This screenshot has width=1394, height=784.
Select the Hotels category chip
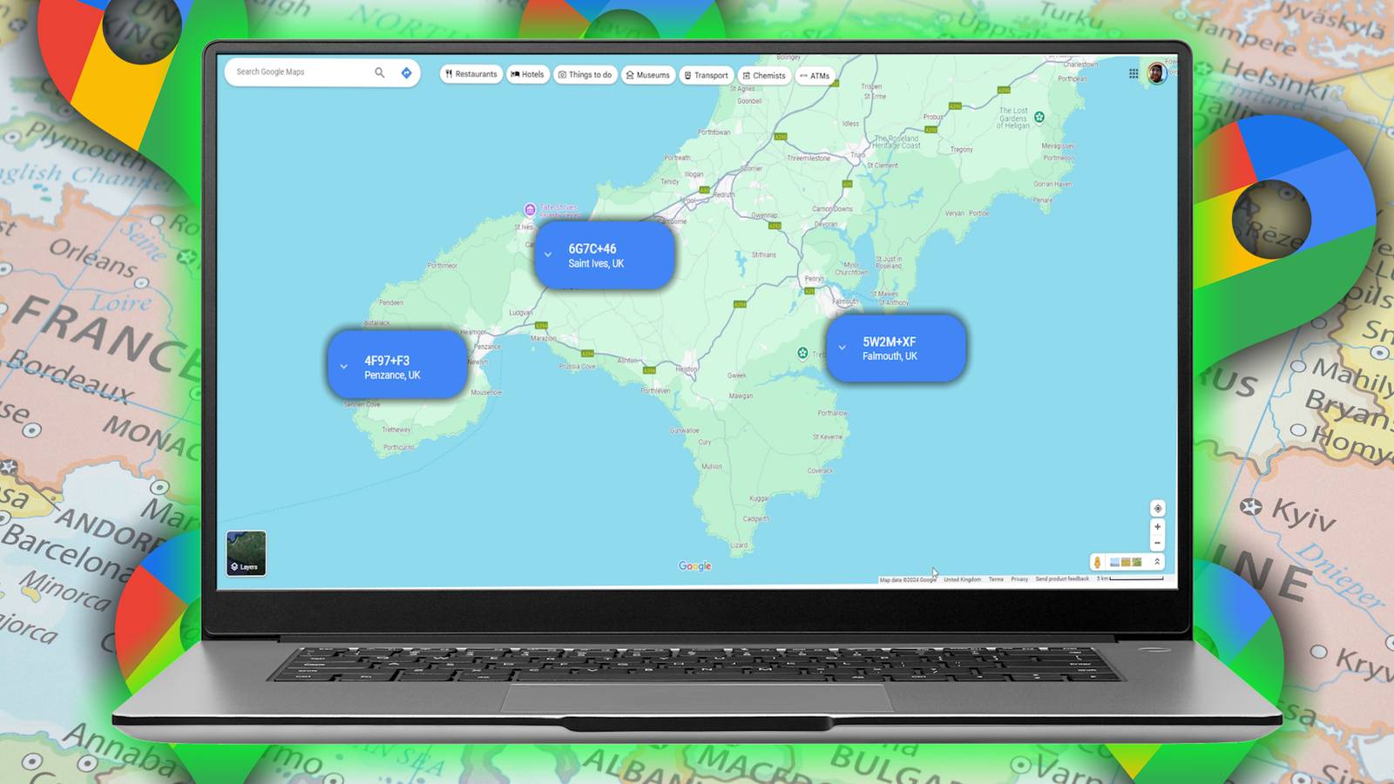point(527,75)
